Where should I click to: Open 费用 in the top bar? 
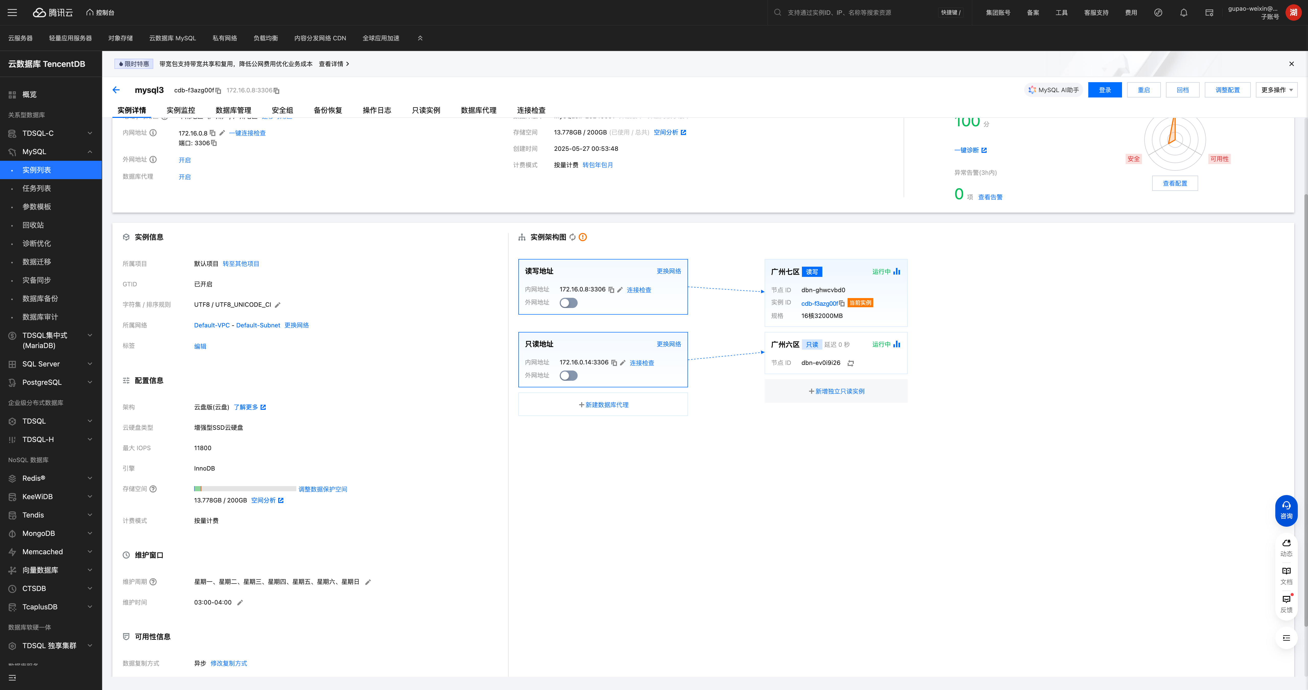[x=1131, y=13]
